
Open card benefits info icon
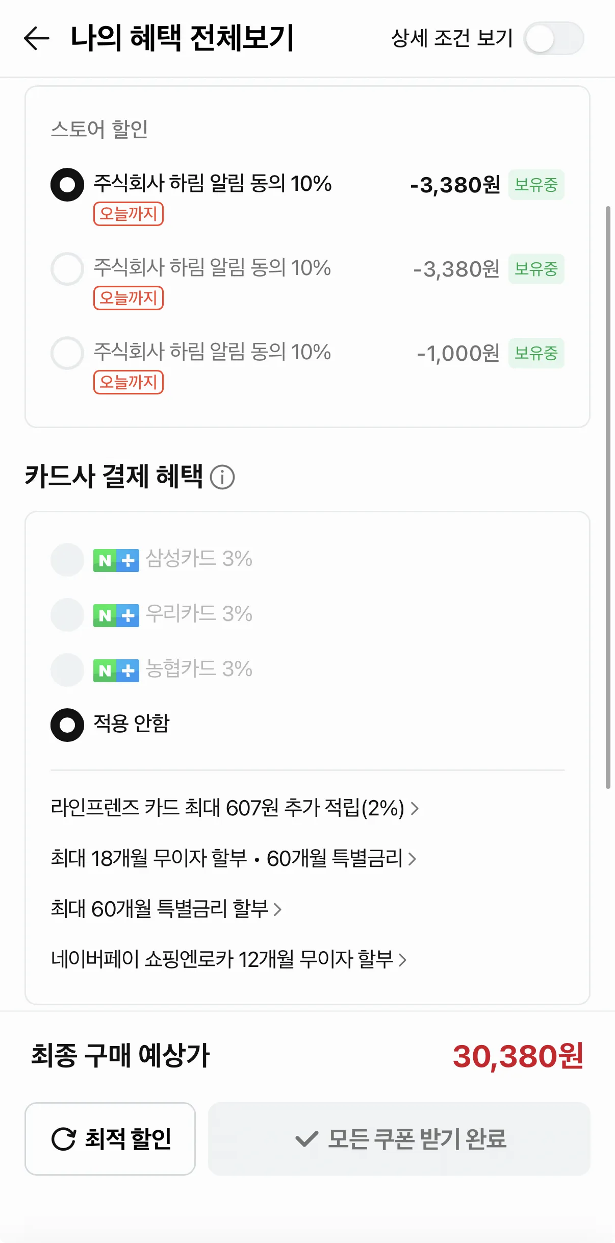coord(222,477)
